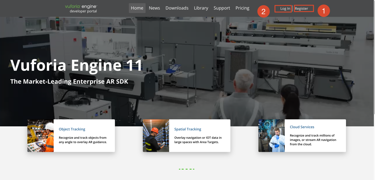
Task: Click the Cloud Services thumbnail image
Action: pos(272,135)
